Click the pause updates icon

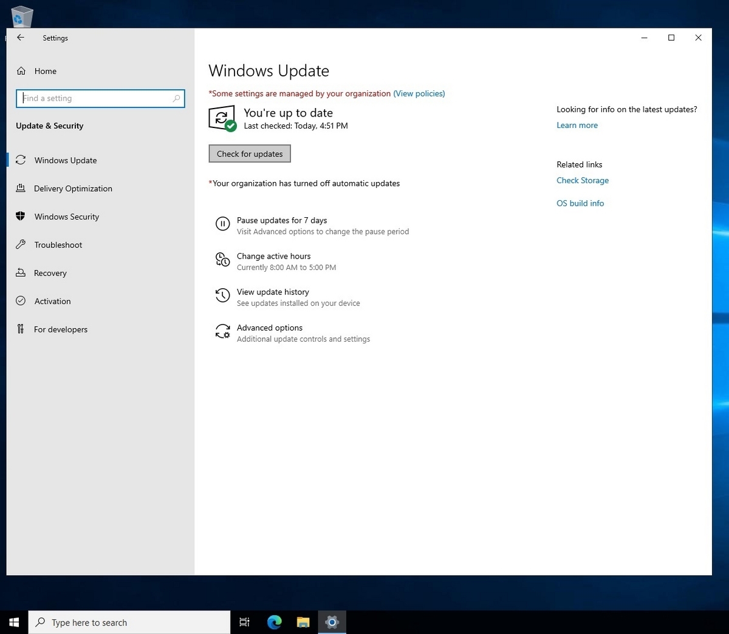(x=223, y=224)
